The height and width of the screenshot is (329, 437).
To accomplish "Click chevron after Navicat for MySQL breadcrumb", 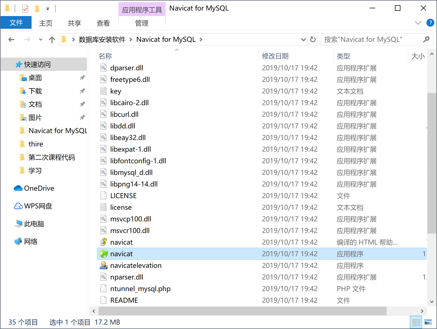I will point(201,40).
